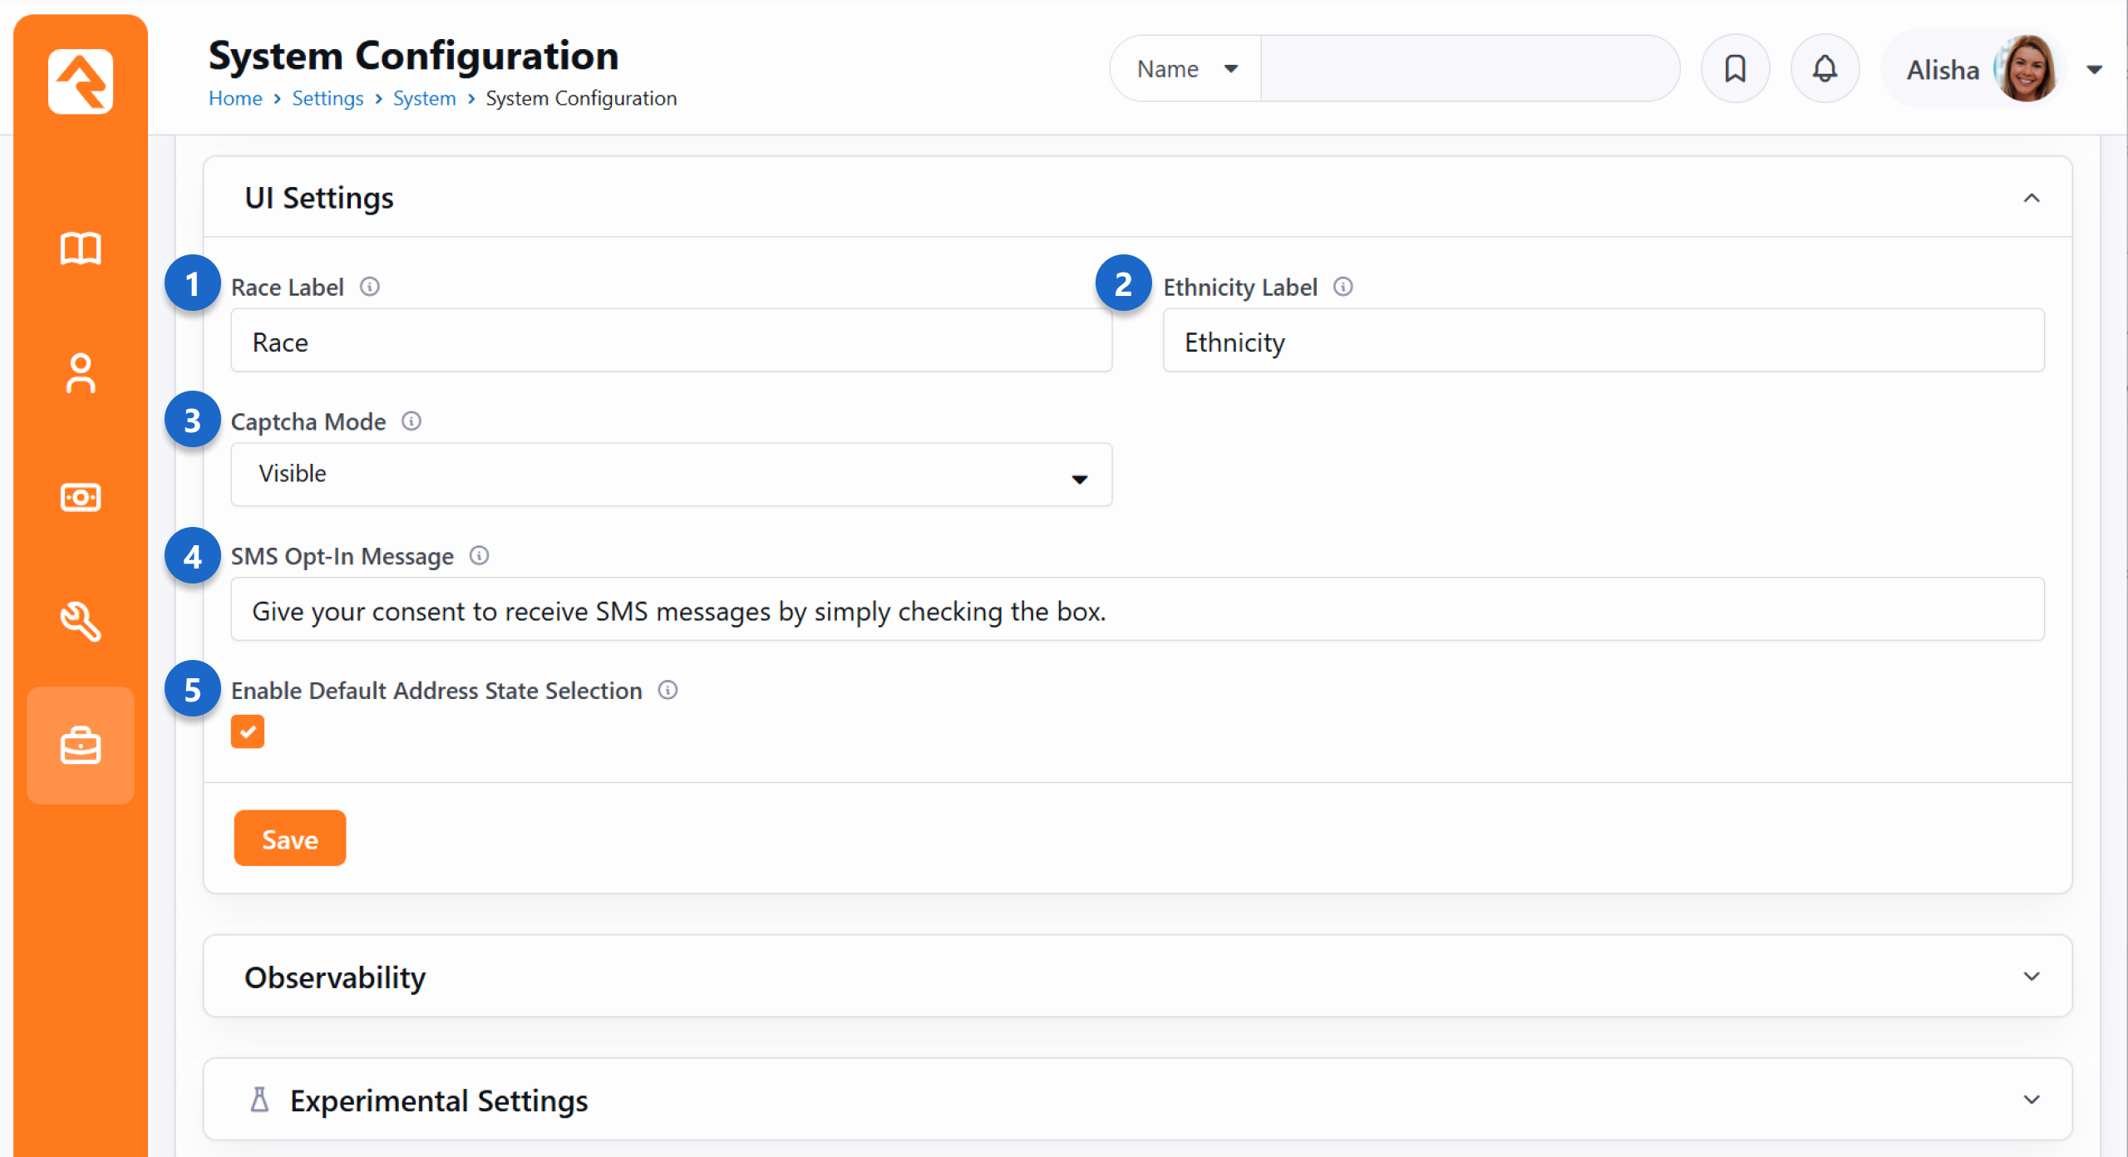Screen dimensions: 2128x1157
Task: Open the person icon in sidebar
Action: (81, 373)
